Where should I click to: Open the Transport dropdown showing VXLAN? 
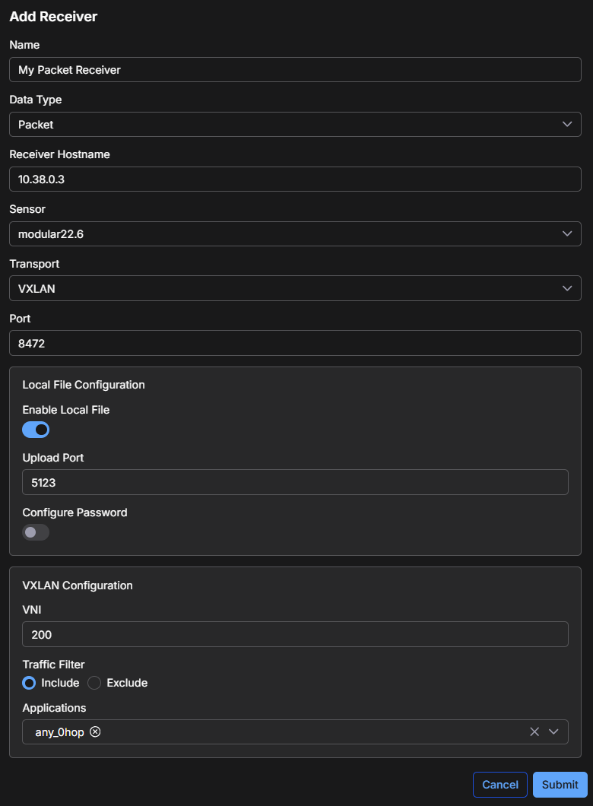point(295,288)
